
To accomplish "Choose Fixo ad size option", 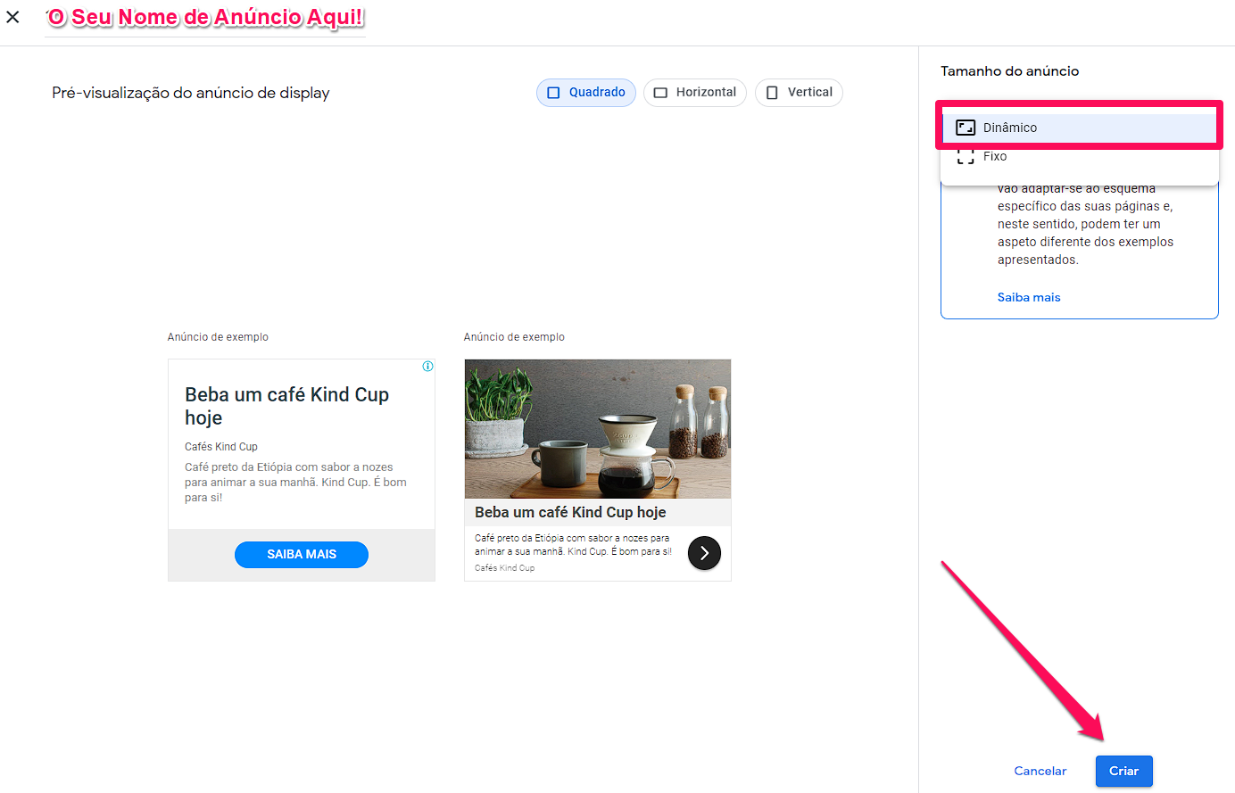I will point(1080,157).
